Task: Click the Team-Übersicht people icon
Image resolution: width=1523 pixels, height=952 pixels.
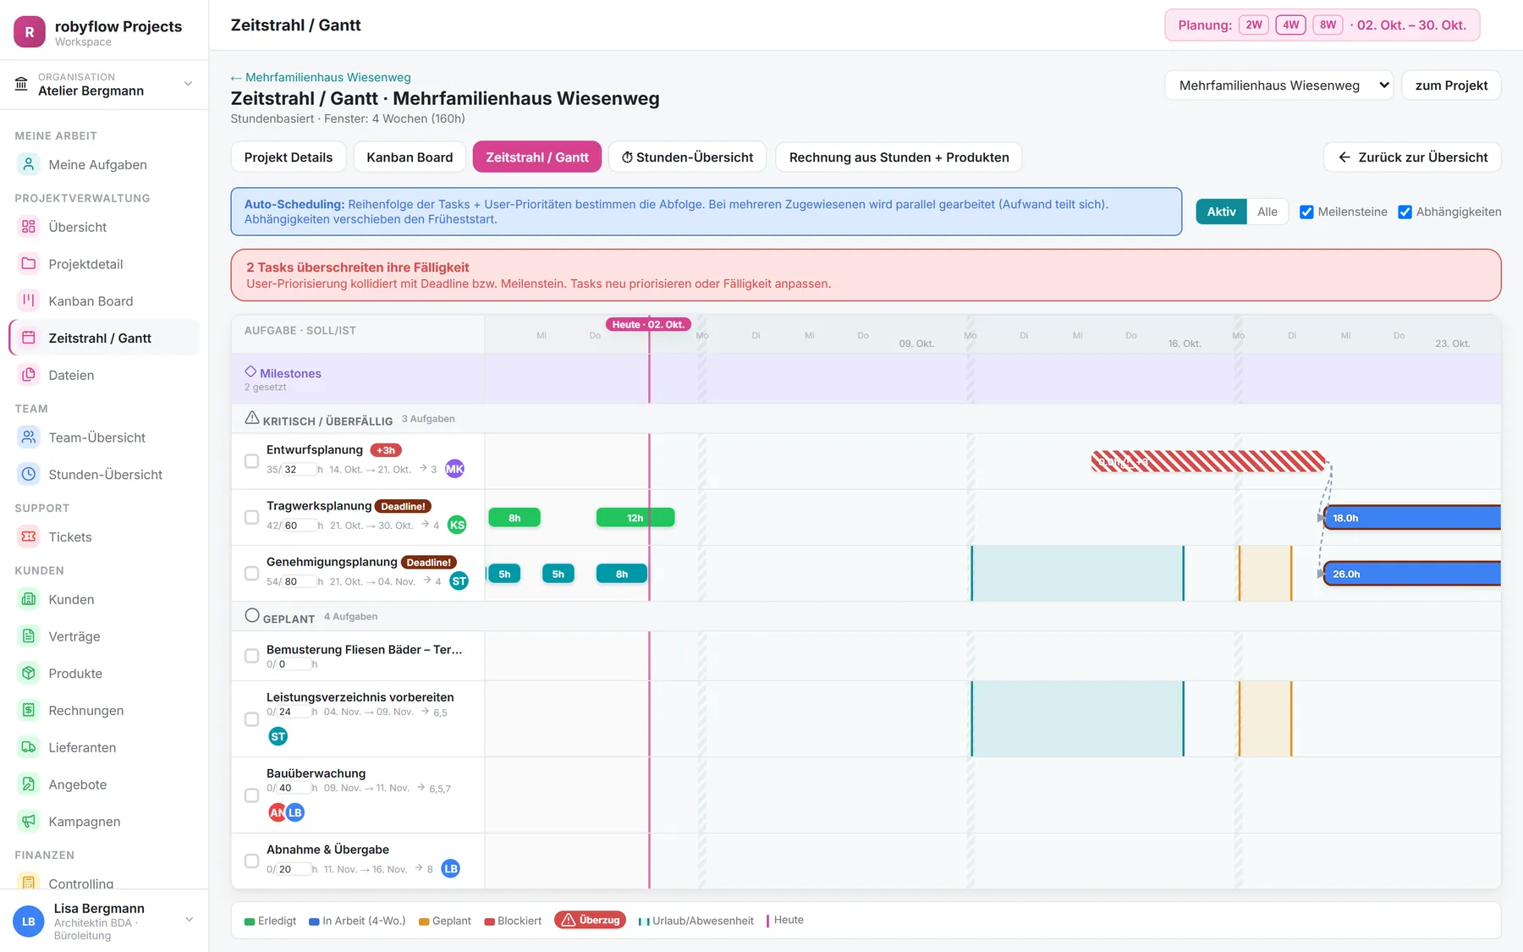Action: [x=29, y=437]
